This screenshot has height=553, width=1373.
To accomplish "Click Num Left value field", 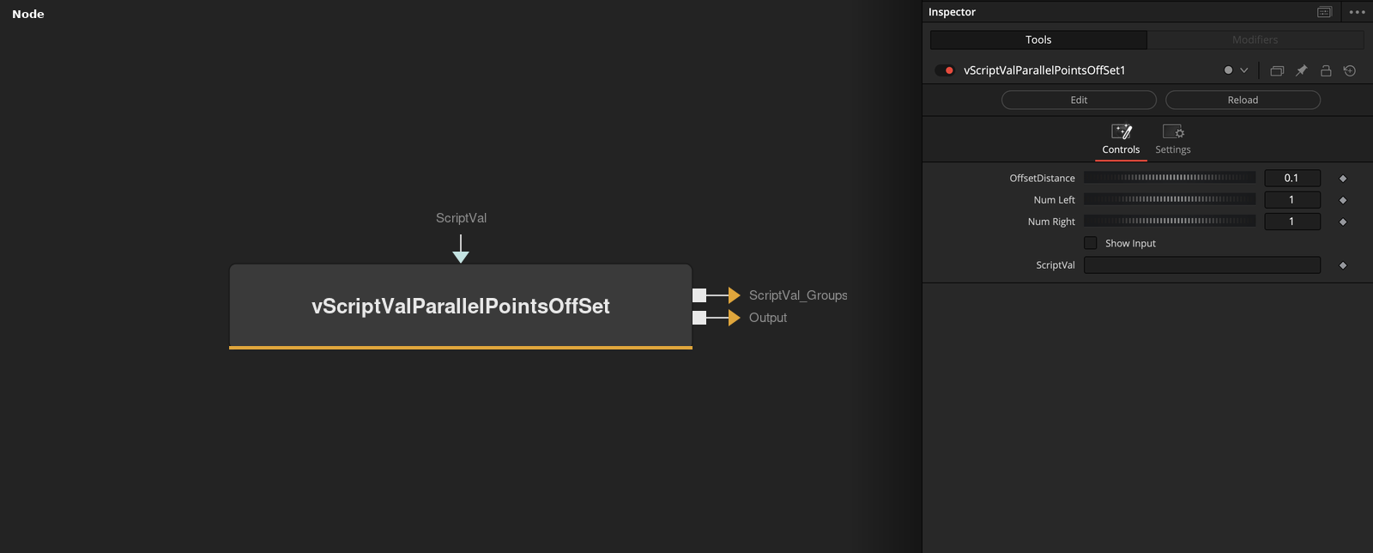I will [x=1291, y=199].
